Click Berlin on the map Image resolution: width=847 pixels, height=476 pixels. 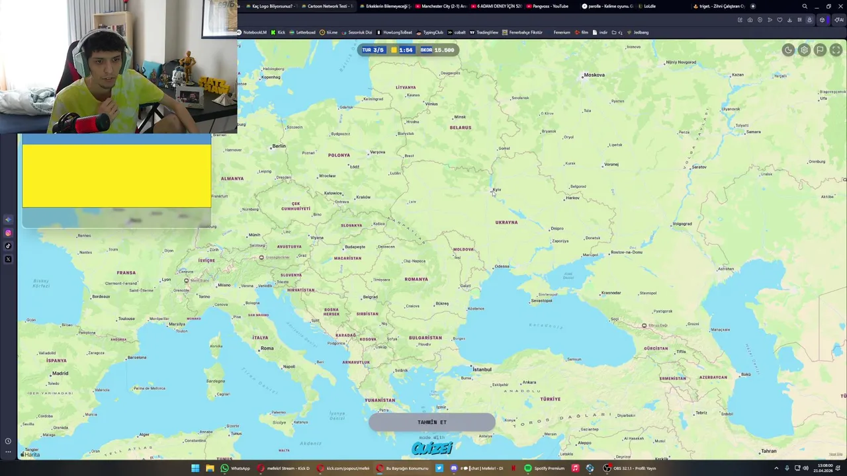pyautogui.click(x=279, y=146)
